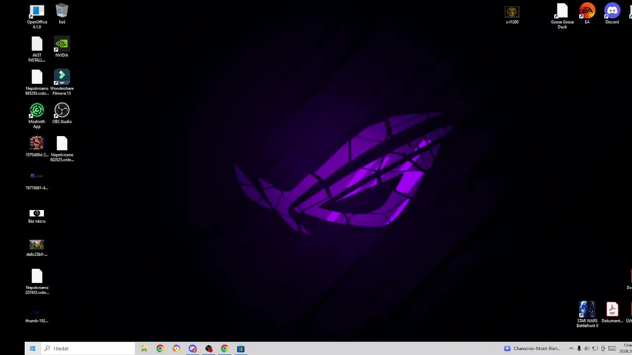Image resolution: width=632 pixels, height=355 pixels.
Task: Launch OBS Studio from the desktop
Action: [62, 113]
